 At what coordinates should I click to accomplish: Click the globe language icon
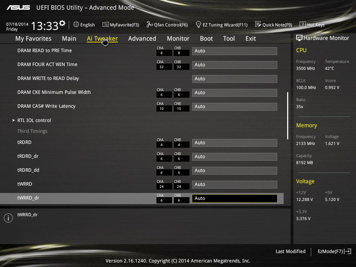(x=76, y=24)
